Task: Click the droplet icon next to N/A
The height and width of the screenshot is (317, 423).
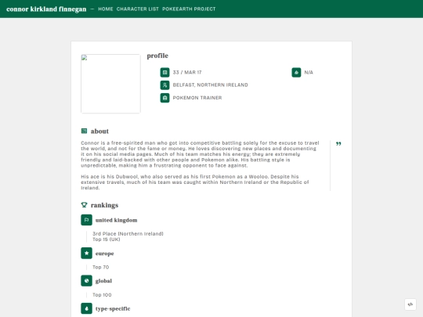Action: point(296,72)
